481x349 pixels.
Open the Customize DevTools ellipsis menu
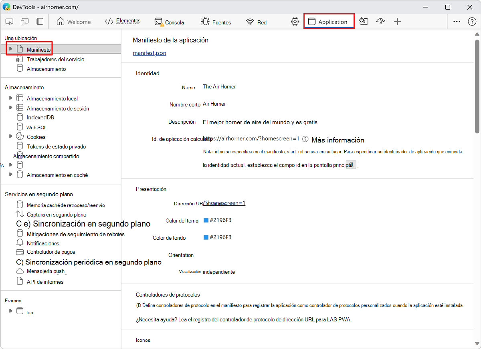(x=457, y=22)
